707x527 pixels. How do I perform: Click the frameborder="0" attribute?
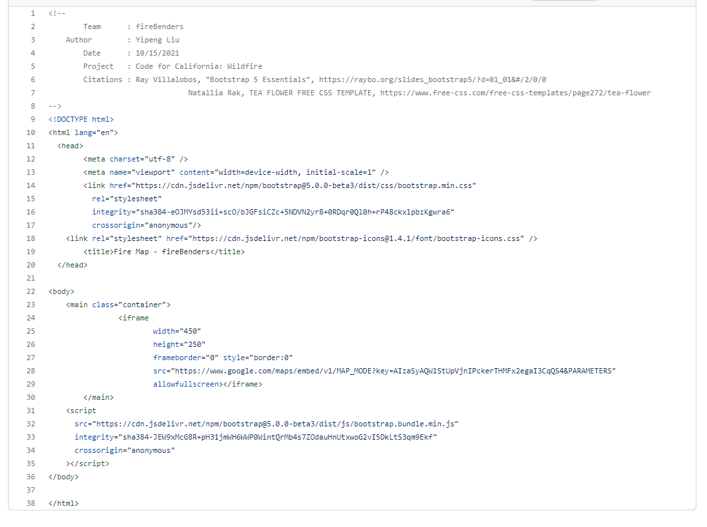click(x=186, y=358)
